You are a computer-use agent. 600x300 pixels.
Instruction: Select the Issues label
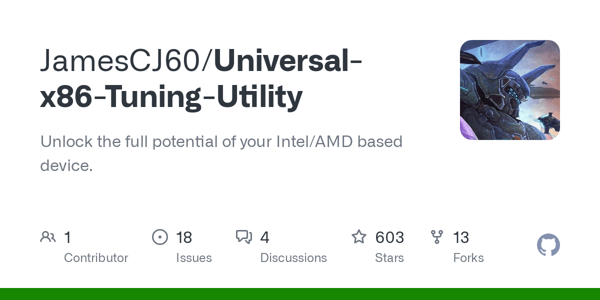click(x=194, y=258)
